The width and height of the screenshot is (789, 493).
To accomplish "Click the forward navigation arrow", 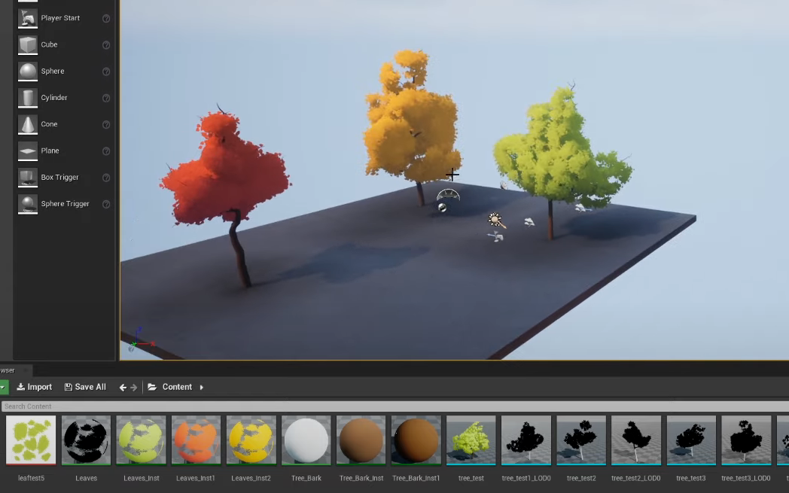I will point(133,387).
